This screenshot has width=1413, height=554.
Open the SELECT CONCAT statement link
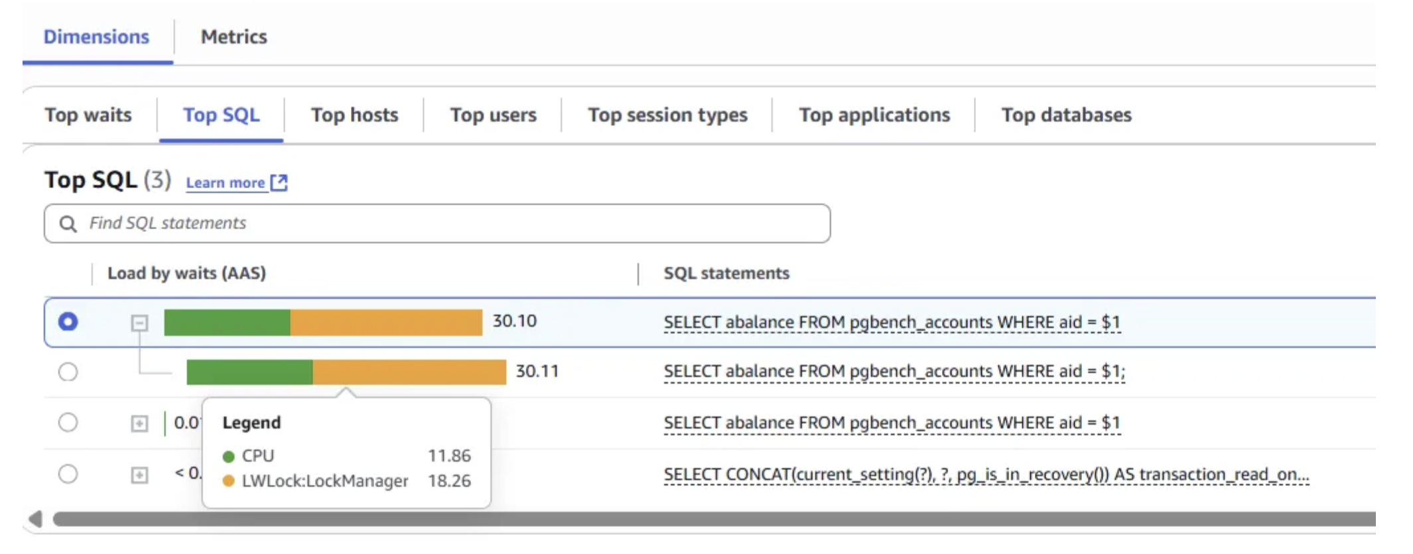point(986,474)
